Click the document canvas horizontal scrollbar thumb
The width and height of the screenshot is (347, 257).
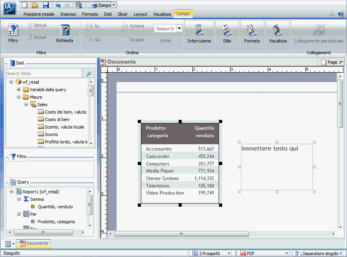pyautogui.click(x=181, y=234)
